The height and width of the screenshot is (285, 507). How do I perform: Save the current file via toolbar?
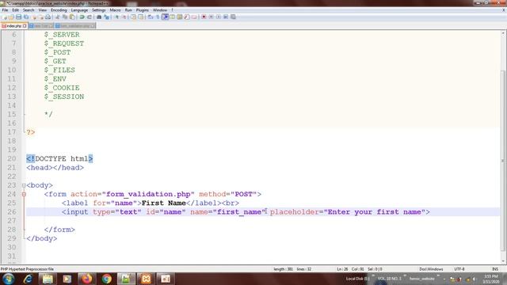coord(18,17)
